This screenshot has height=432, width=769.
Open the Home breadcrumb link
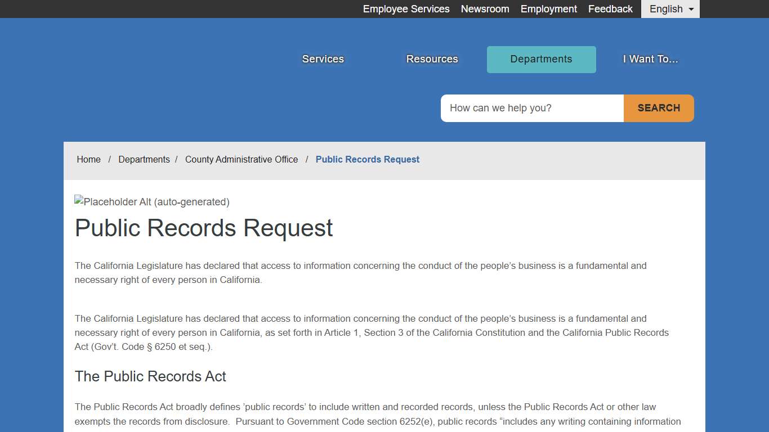(x=88, y=159)
